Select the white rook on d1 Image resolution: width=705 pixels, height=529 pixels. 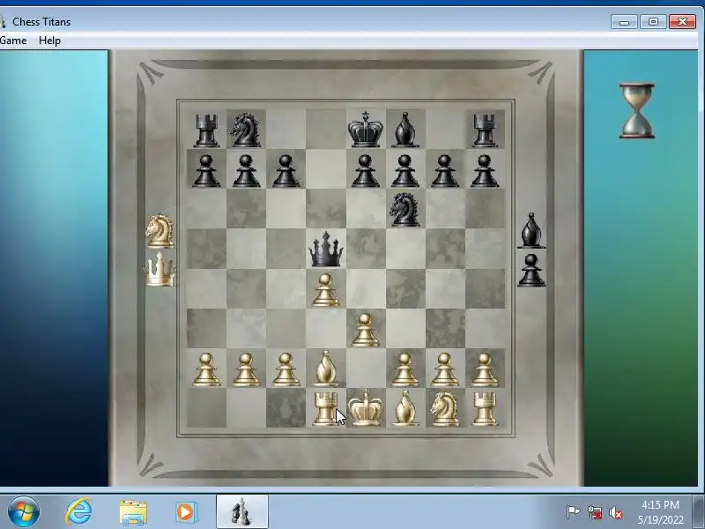(325, 408)
